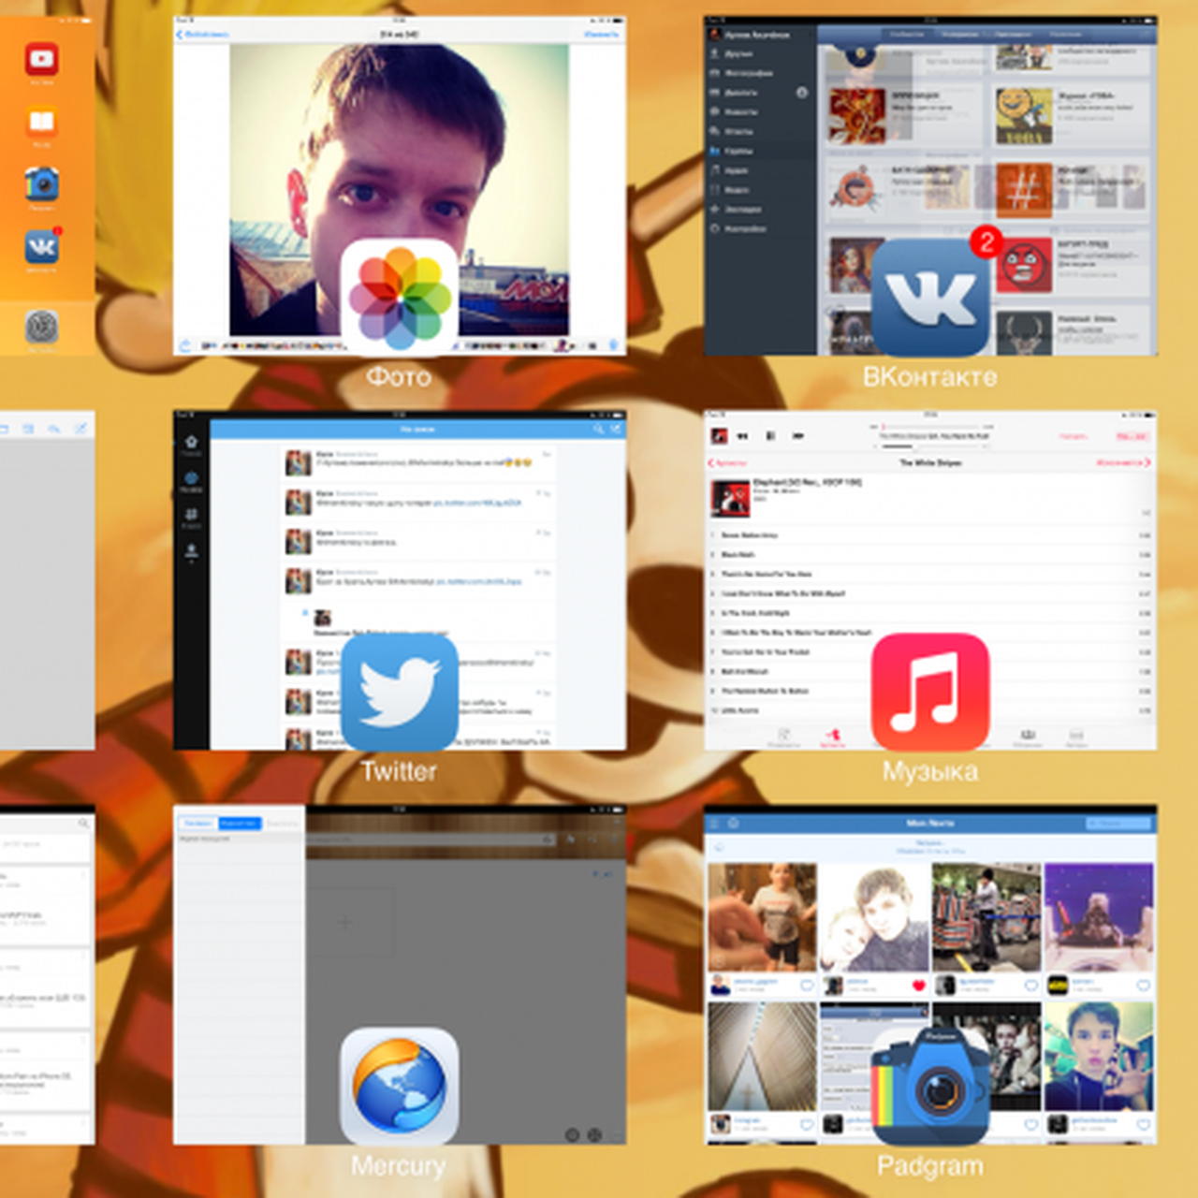Tap home icon in Twitter preview sidebar
Screen dimensions: 1198x1198
(x=191, y=442)
